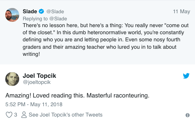Open the tweet info circle icon
Viewport: 195px width, 122px height.
point(188,115)
